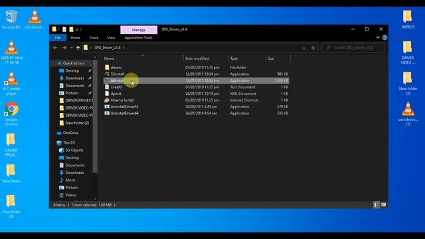Go back with the Explorer back arrow
425x239 pixels.
[55, 48]
